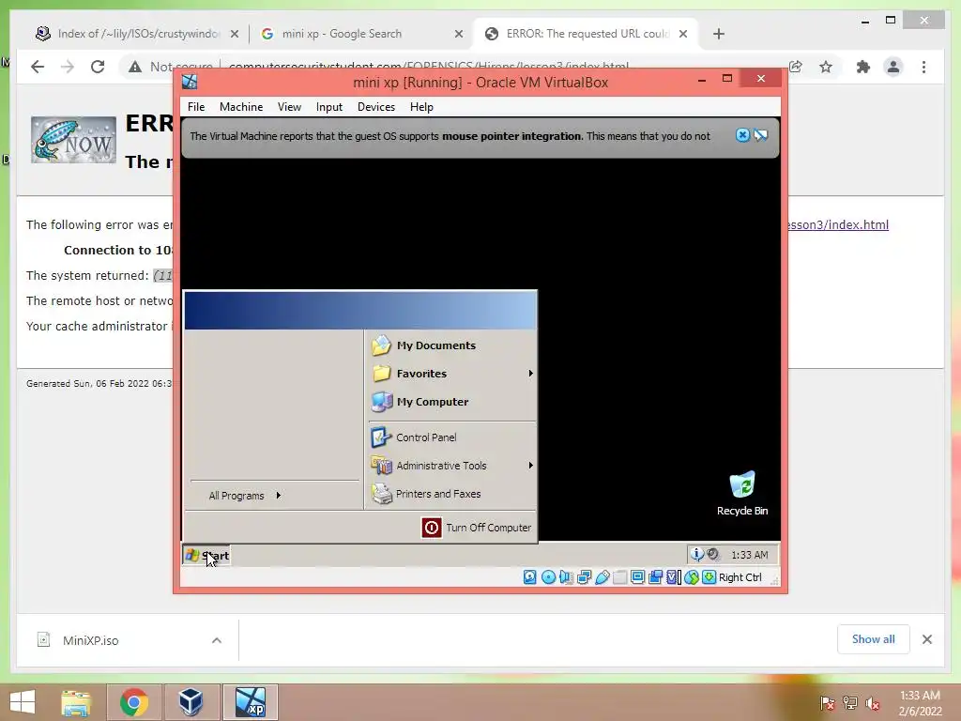Open the VirtualBox View menu
Viewport: 961px width, 721px height.
click(x=289, y=107)
